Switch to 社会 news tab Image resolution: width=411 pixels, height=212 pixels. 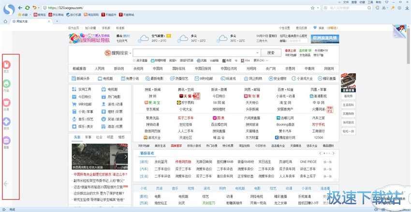(99, 137)
